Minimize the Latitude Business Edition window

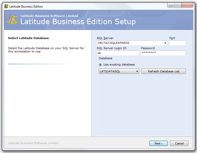tap(171, 5)
